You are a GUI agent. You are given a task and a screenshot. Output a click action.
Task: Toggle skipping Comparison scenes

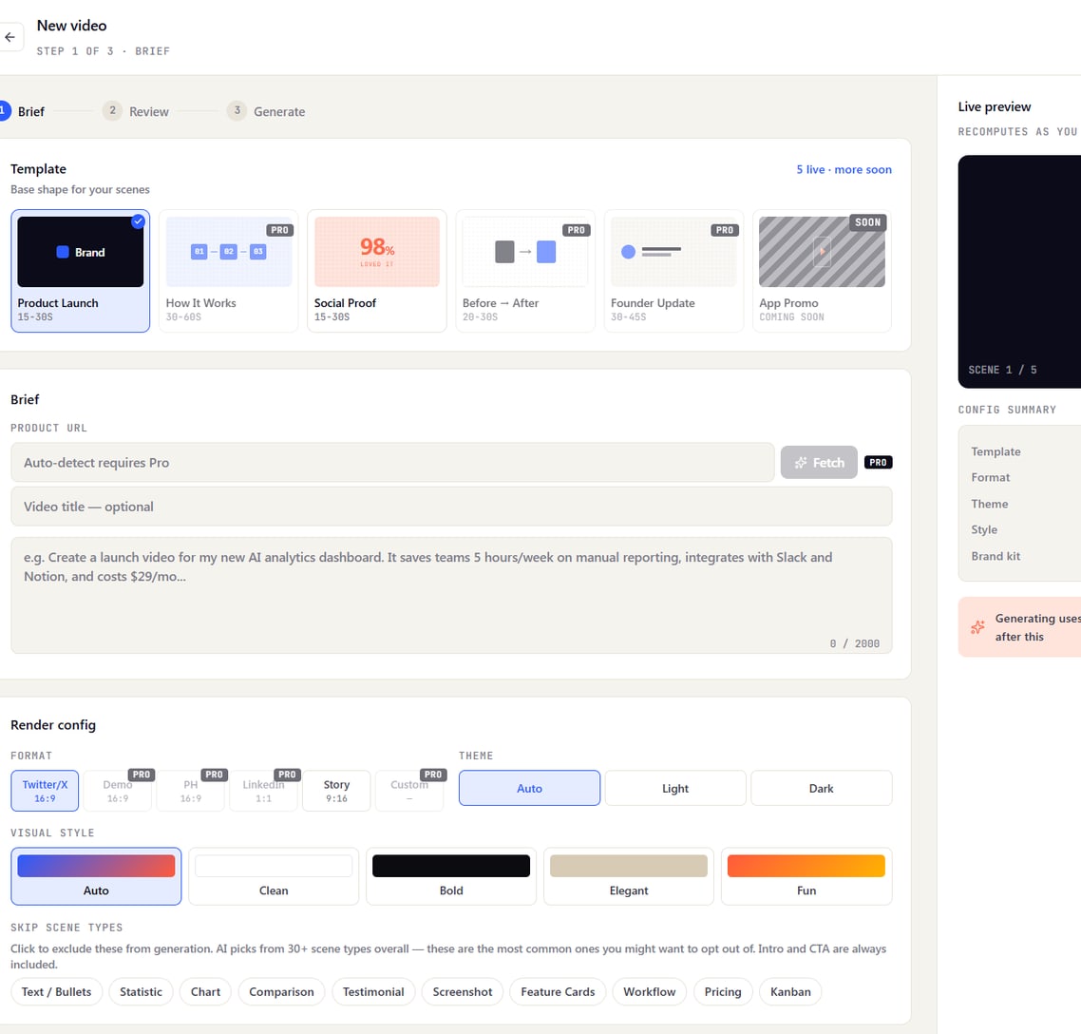(x=281, y=991)
